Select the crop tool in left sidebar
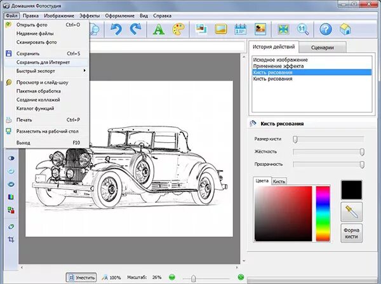 [x=11, y=240]
